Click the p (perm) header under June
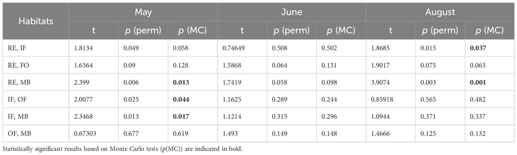 coord(291,30)
